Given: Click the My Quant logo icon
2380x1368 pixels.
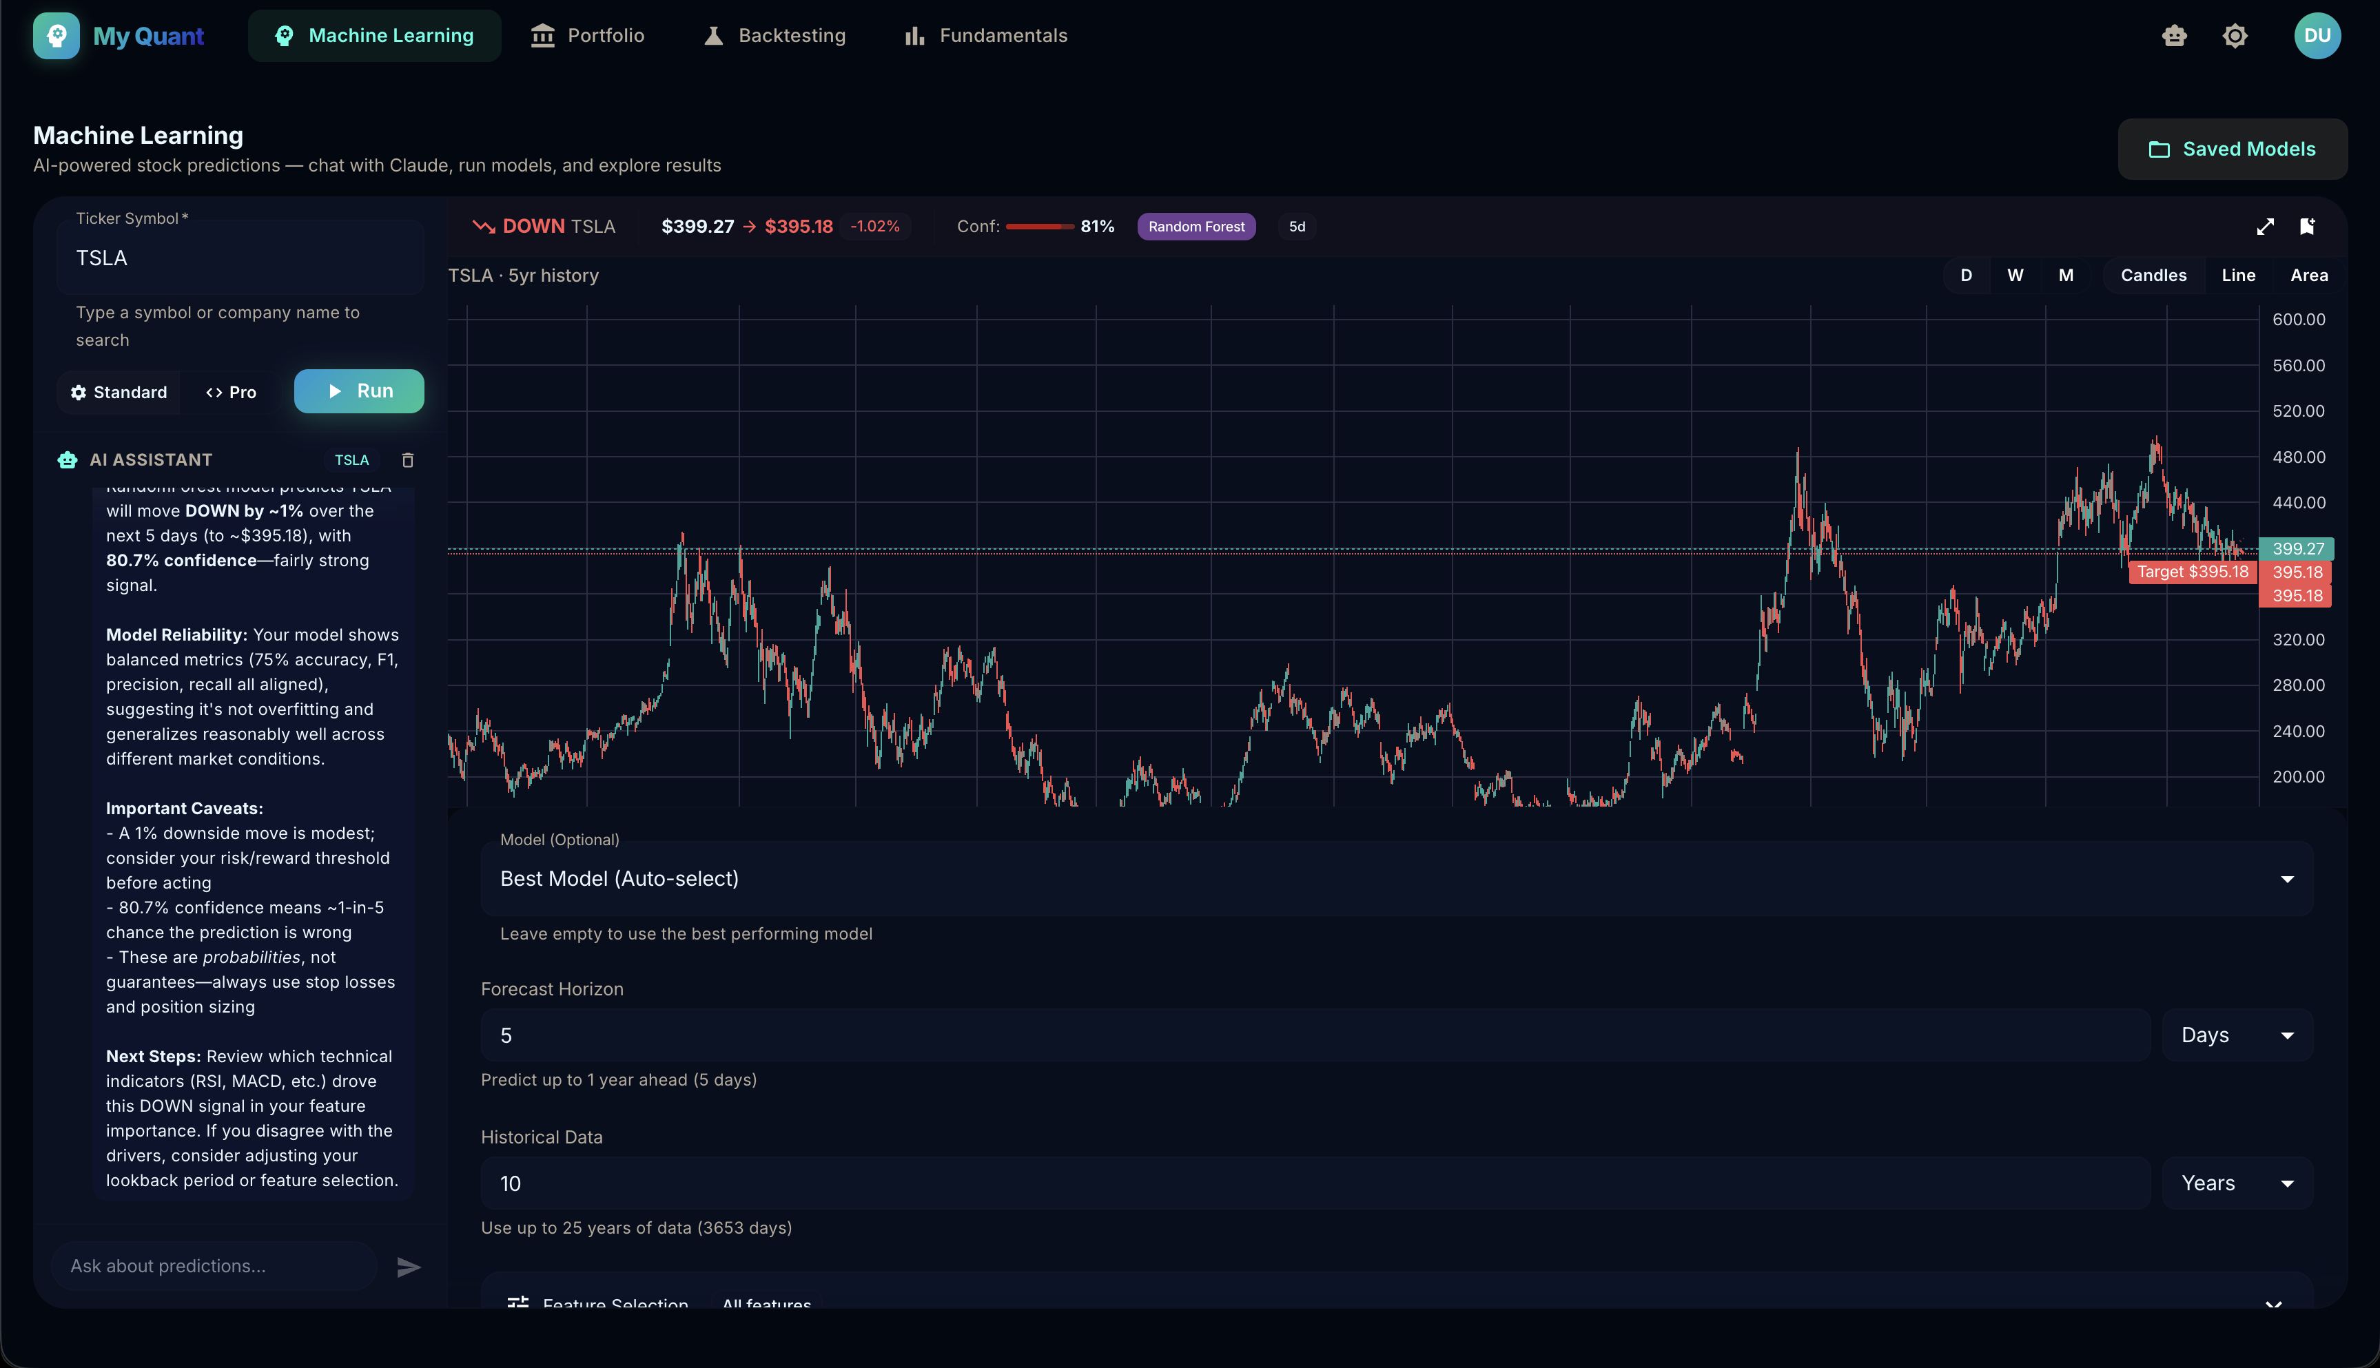Looking at the screenshot, I should coord(57,36).
